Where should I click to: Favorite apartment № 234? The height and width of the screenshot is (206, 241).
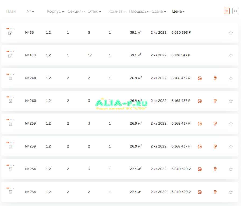point(231,192)
